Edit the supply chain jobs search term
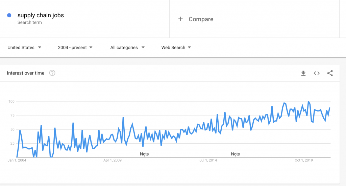The image size is (346, 186). [41, 15]
